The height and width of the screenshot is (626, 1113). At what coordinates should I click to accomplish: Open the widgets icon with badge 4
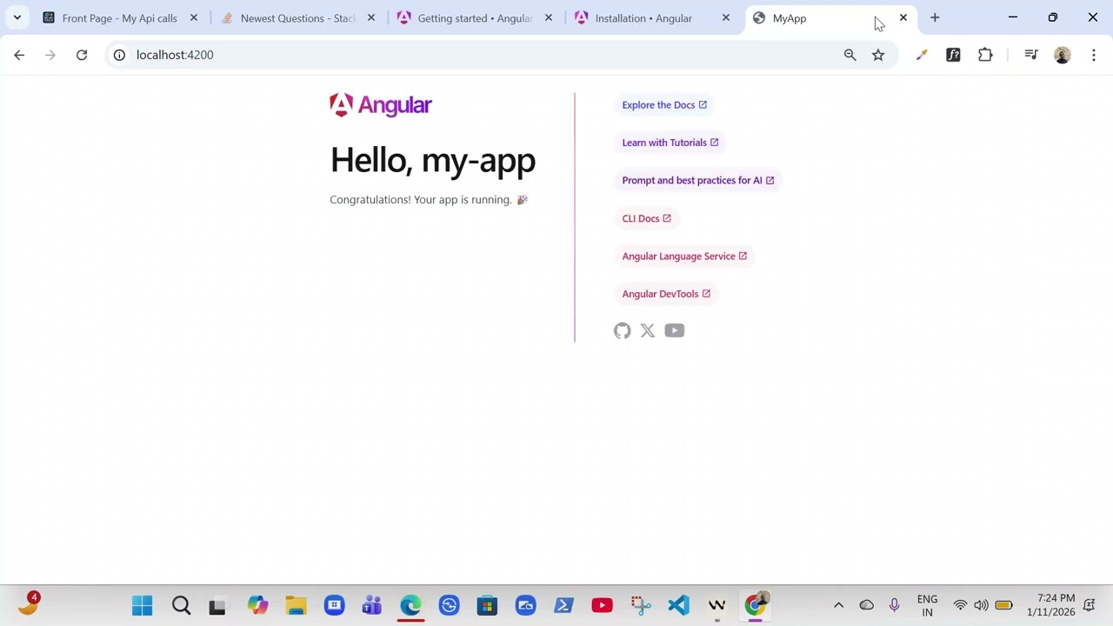pyautogui.click(x=28, y=605)
